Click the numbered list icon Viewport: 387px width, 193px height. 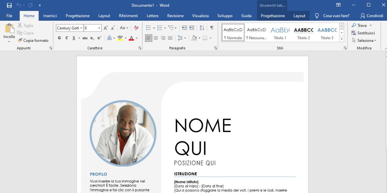[x=160, y=28]
